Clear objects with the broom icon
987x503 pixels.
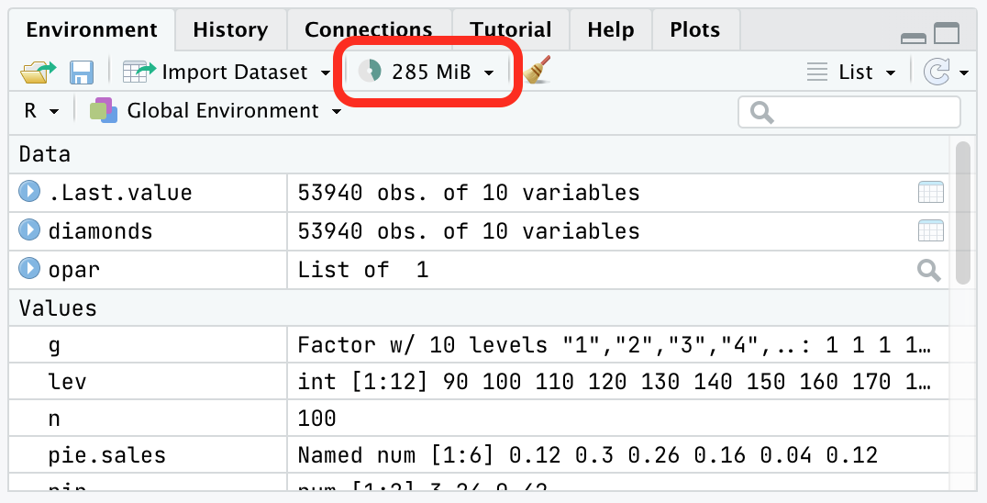[537, 71]
